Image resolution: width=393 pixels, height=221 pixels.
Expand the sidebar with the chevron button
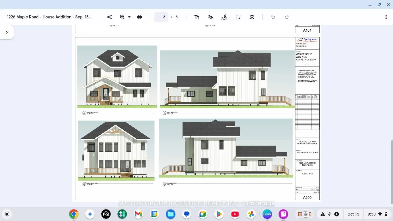(7, 32)
